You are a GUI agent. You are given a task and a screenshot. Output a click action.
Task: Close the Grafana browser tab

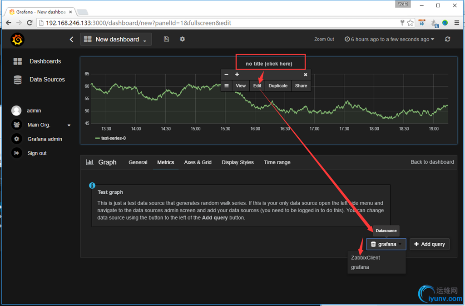[70, 12]
